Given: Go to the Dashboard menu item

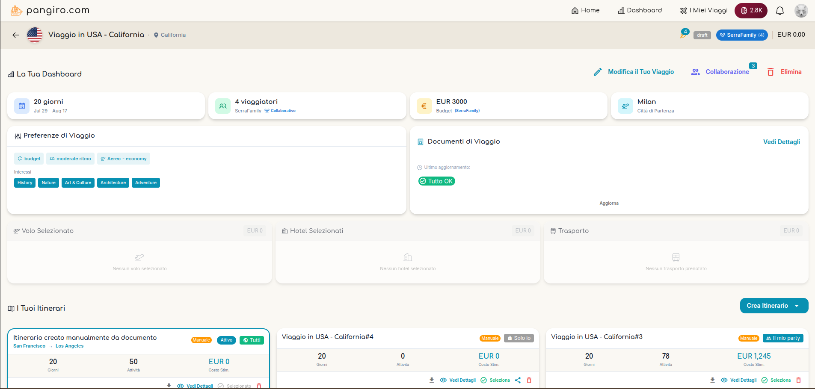Looking at the screenshot, I should pyautogui.click(x=639, y=10).
